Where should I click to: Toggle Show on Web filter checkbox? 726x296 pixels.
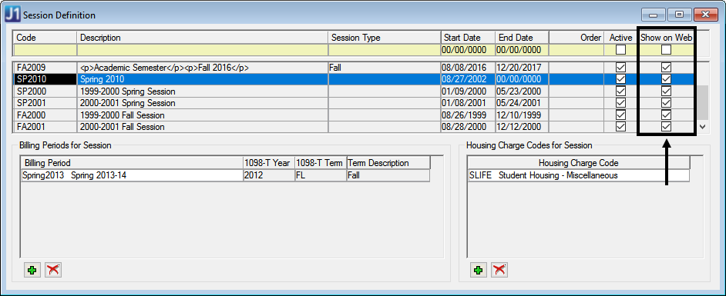666,50
